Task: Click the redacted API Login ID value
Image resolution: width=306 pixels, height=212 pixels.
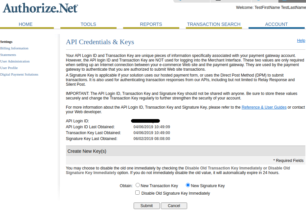Action: coord(145,121)
